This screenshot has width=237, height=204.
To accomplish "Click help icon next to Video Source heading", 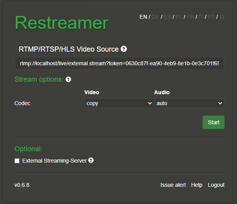I will pyautogui.click(x=124, y=49).
